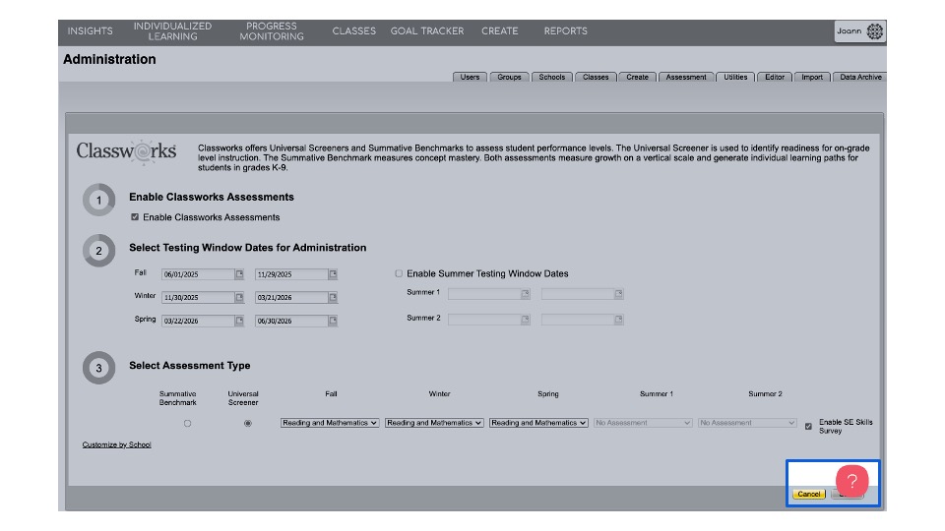
Task: Select the Universal Screener radio button
Action: (248, 423)
